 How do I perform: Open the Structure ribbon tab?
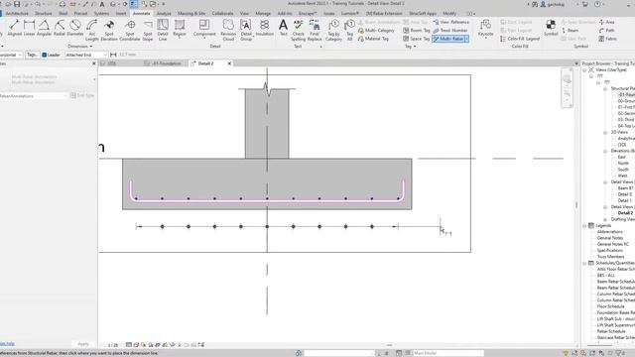44,13
